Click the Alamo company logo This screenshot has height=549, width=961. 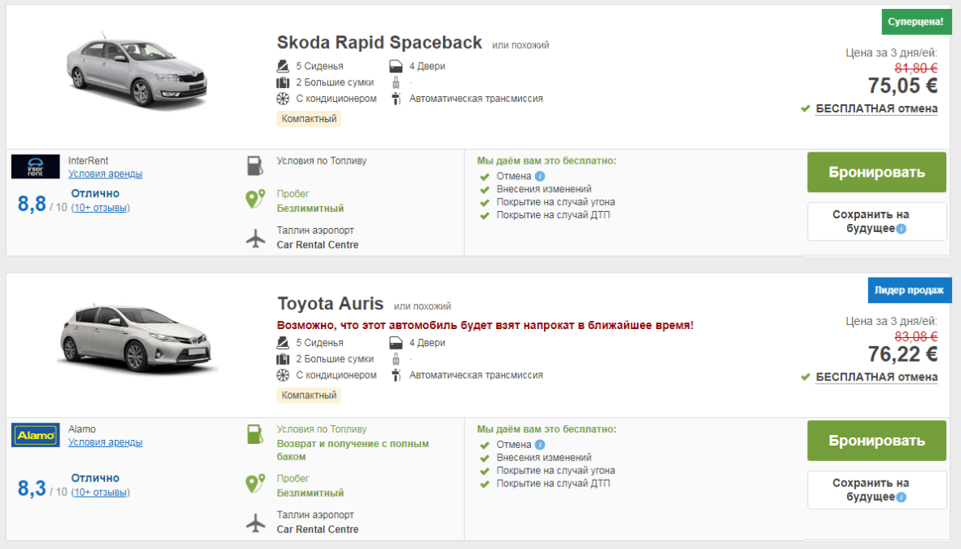35,435
